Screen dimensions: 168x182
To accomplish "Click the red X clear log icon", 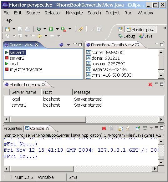I will pos(150,84).
